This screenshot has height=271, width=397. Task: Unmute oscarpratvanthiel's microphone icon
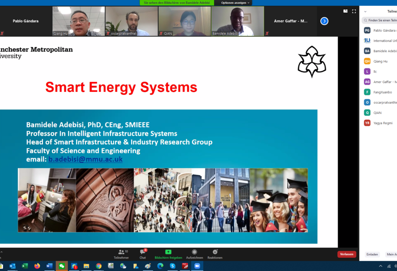(x=108, y=33)
